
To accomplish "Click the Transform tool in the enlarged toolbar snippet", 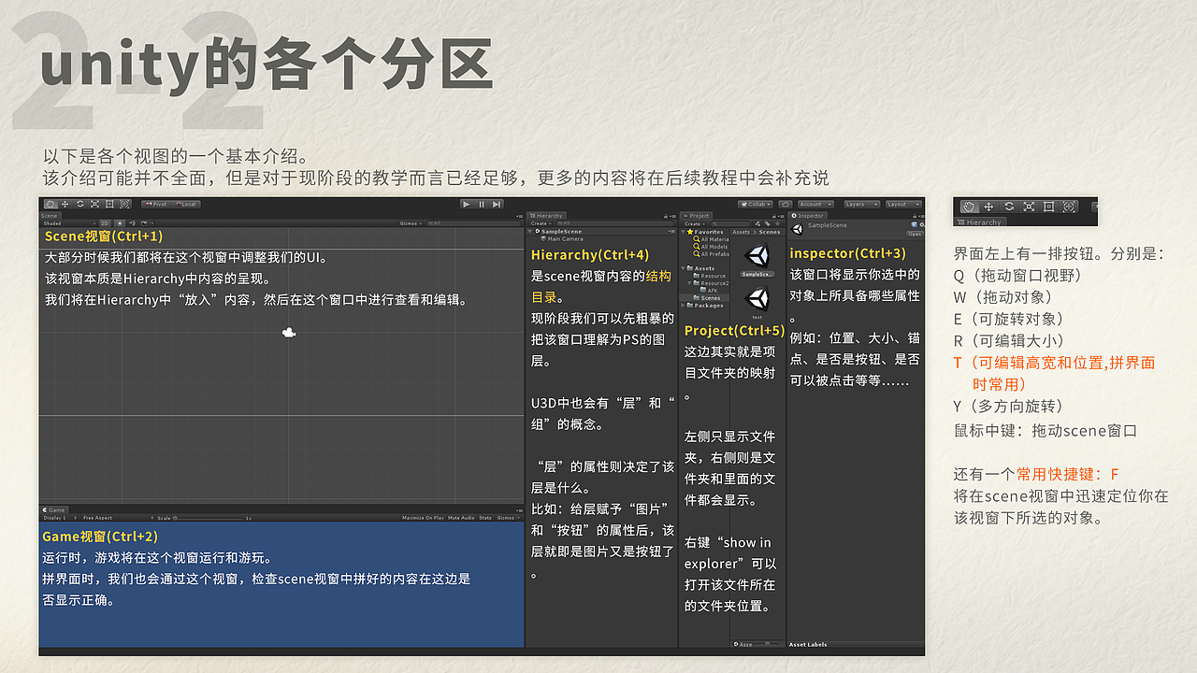I will click(x=1069, y=207).
